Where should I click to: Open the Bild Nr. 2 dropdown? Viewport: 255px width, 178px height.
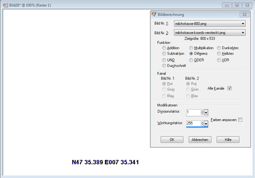pos(210,33)
